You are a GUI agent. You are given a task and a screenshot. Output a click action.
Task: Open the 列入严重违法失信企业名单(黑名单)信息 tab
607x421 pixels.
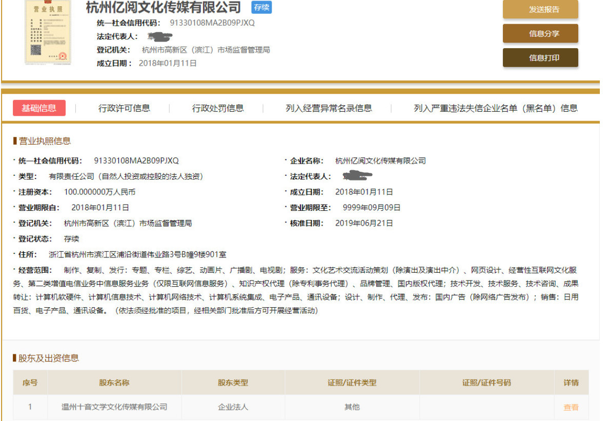point(496,108)
